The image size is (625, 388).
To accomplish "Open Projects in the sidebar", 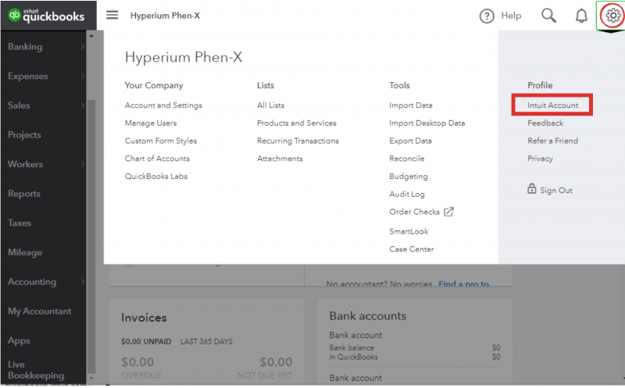I will [24, 135].
